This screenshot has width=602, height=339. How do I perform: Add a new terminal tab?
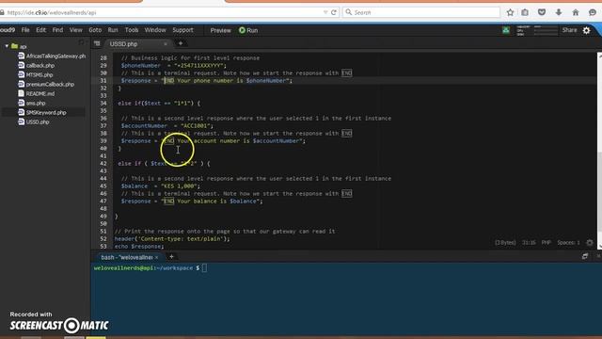pyautogui.click(x=171, y=257)
